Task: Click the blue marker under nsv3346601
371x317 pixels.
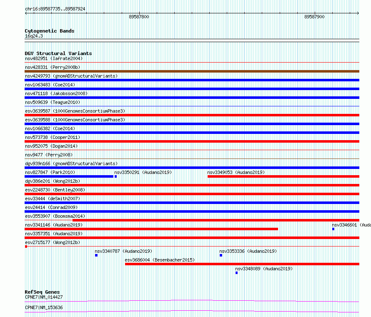Action: click(x=333, y=229)
